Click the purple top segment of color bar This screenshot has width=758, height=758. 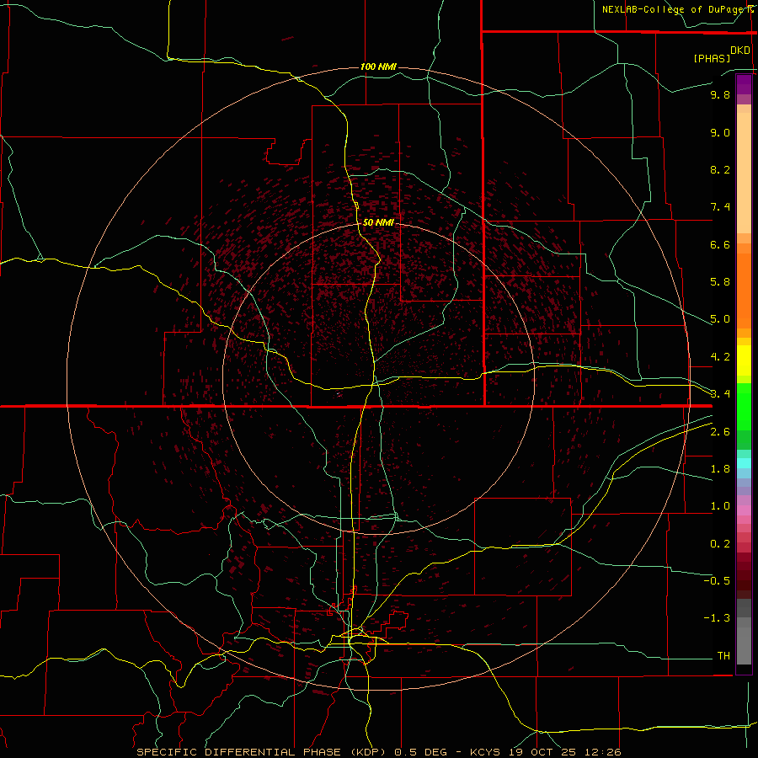[744, 84]
